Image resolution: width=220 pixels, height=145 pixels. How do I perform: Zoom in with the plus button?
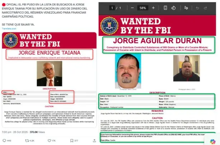click(x=153, y=8)
